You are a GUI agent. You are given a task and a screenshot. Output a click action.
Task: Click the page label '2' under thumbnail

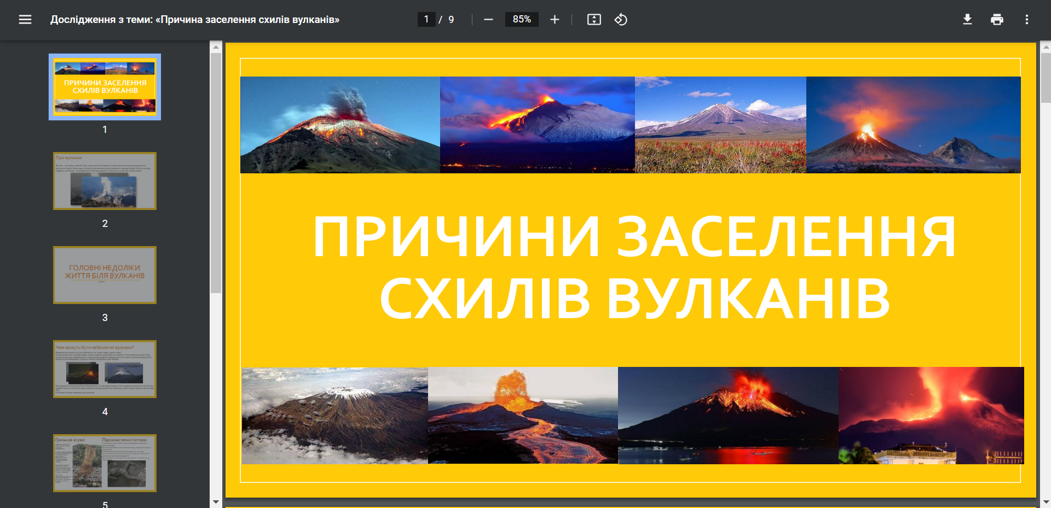pyautogui.click(x=105, y=224)
